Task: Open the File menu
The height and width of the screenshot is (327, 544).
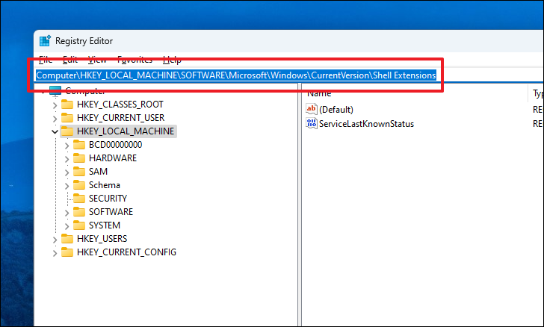Action: pyautogui.click(x=46, y=60)
